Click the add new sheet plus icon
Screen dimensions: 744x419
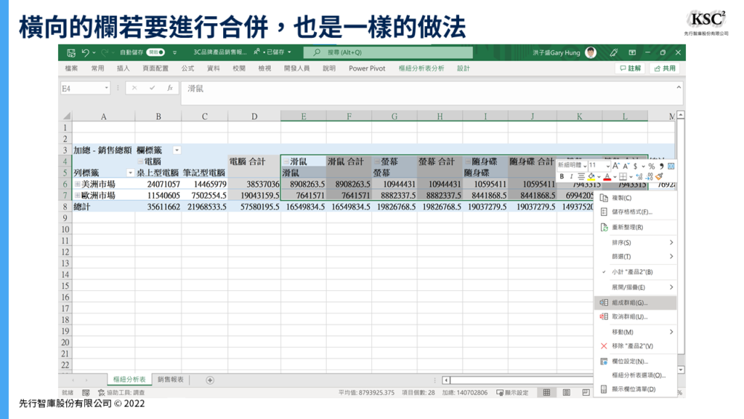pyautogui.click(x=210, y=380)
